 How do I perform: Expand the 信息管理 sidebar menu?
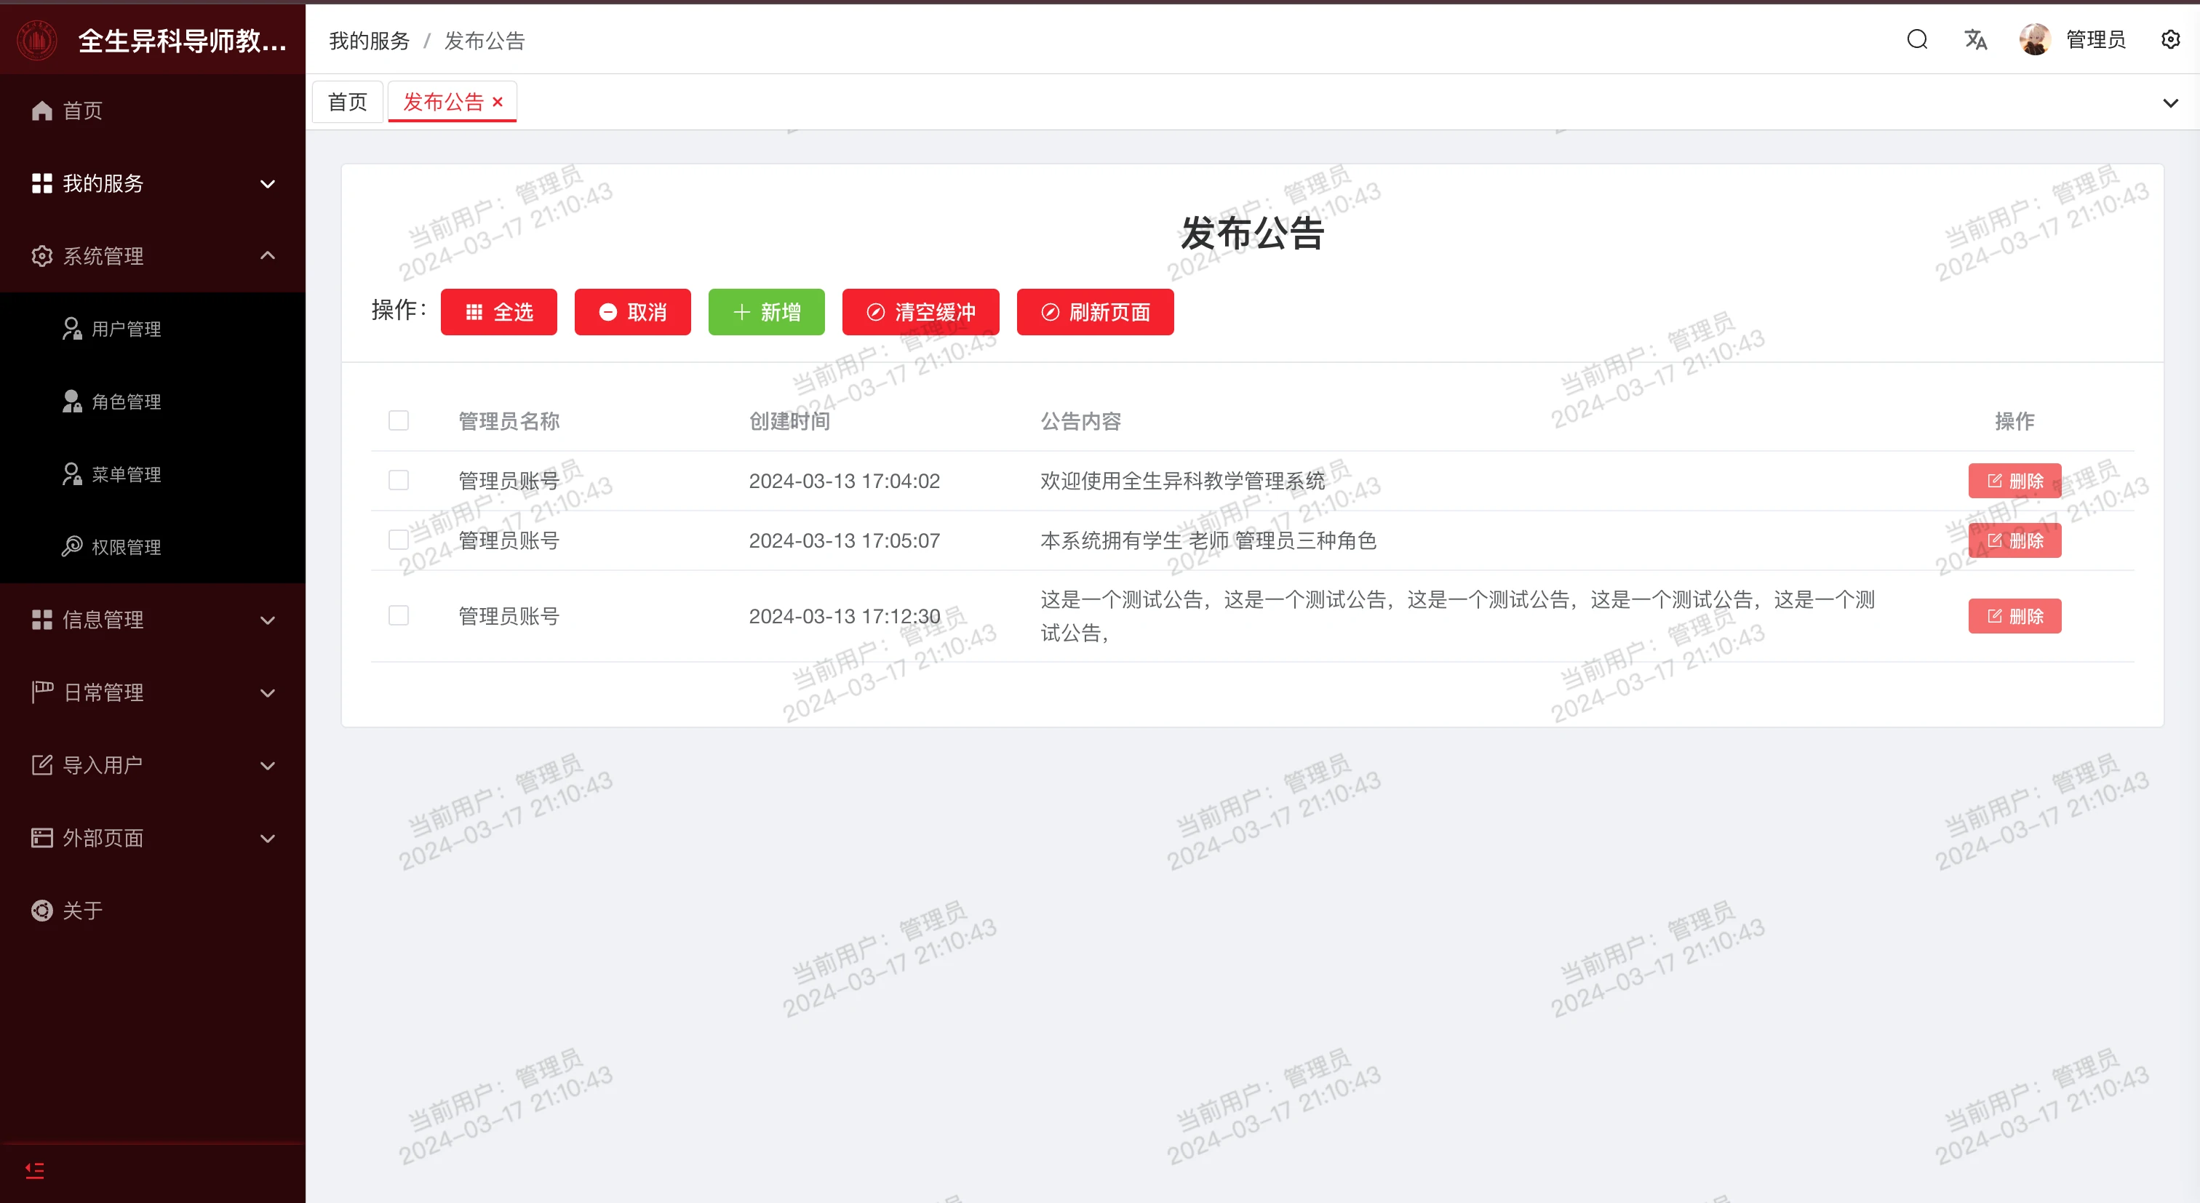click(152, 620)
